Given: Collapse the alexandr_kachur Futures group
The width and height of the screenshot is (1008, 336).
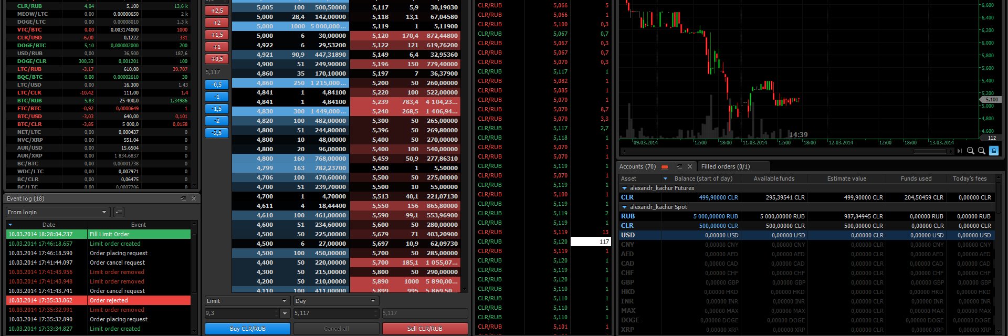Looking at the screenshot, I should point(624,188).
